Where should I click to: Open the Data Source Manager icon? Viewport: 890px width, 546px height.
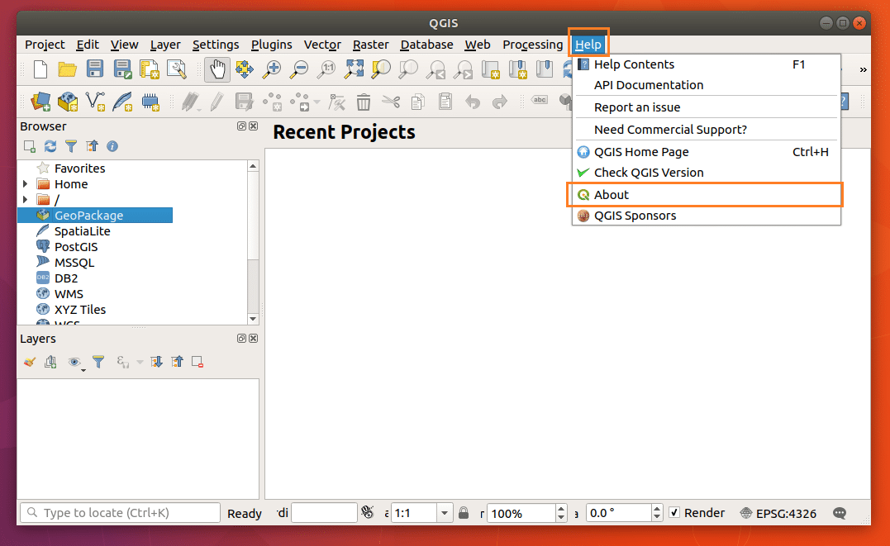(40, 102)
